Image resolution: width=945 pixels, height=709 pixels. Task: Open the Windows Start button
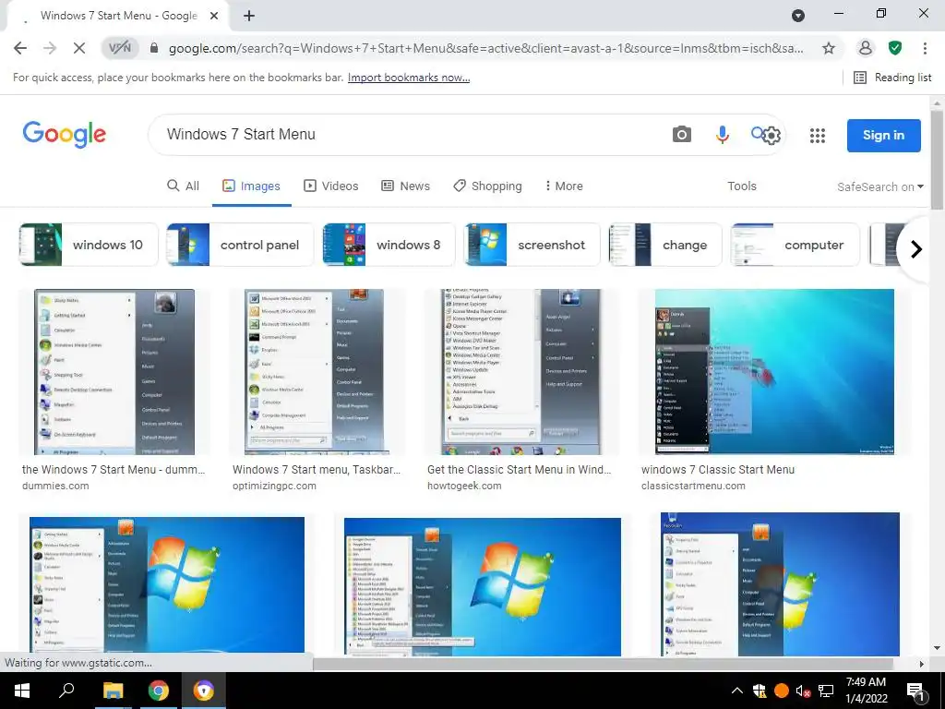pos(22,691)
